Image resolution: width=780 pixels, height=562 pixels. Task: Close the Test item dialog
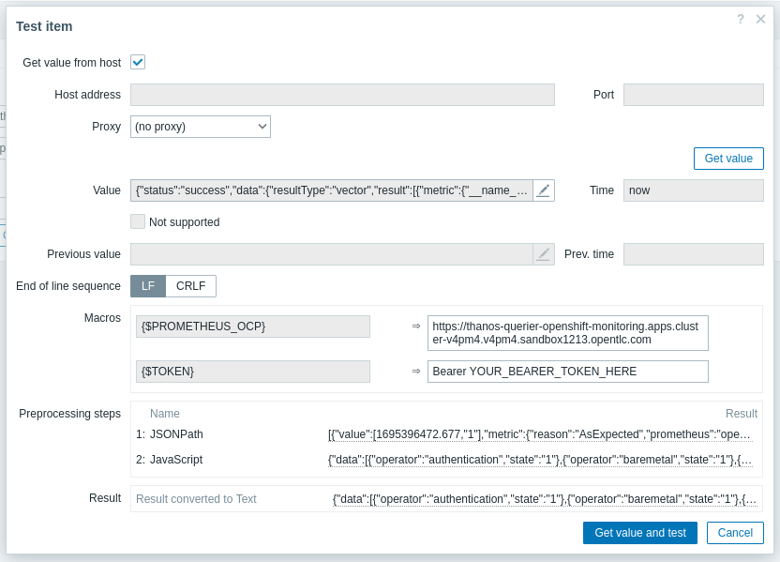761,19
